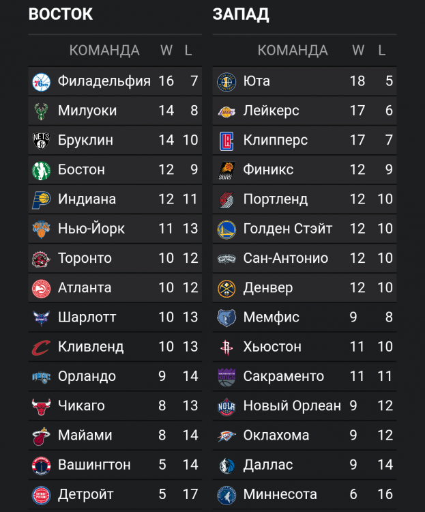Select the ЗАПАД conference heading

[x=241, y=14]
